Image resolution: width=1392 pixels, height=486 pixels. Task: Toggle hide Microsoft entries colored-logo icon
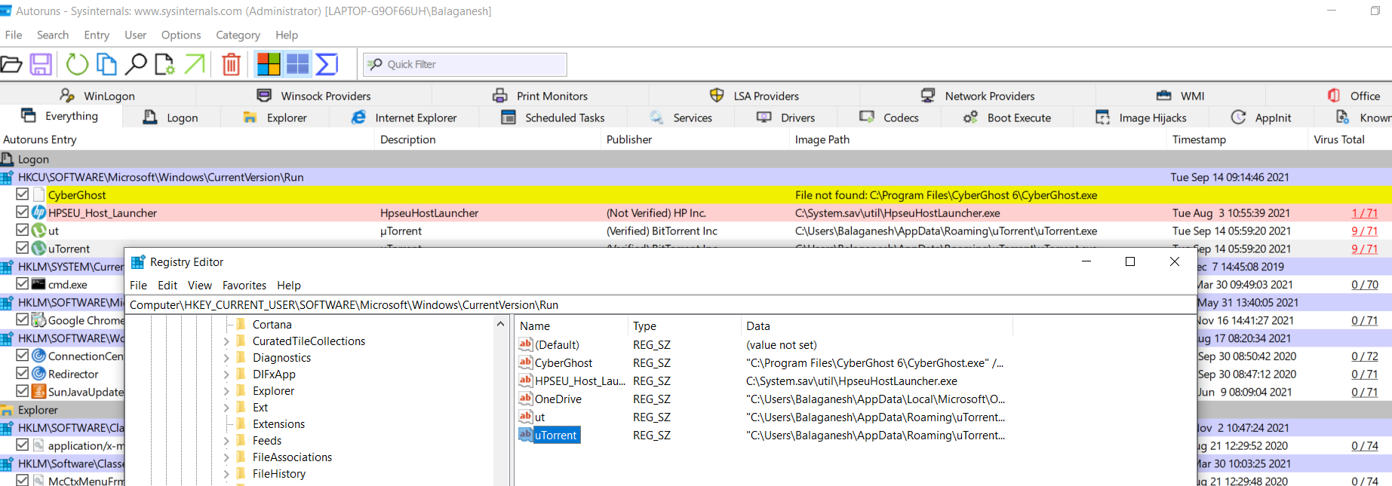click(x=269, y=65)
